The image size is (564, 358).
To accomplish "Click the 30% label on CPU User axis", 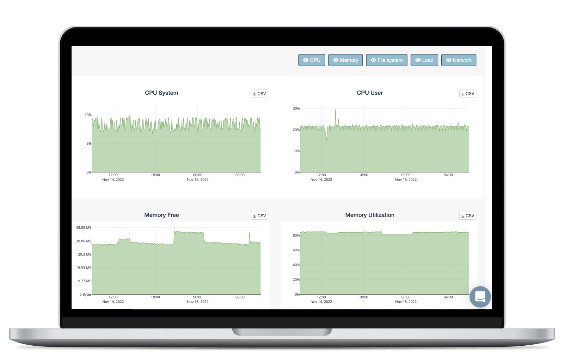I will [296, 108].
